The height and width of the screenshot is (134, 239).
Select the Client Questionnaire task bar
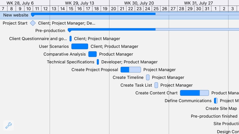(x=70, y=39)
